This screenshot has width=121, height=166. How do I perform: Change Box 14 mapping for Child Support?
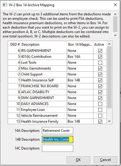tap(80, 74)
